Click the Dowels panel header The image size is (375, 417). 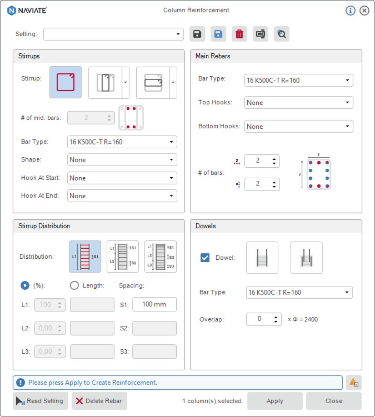point(276,226)
